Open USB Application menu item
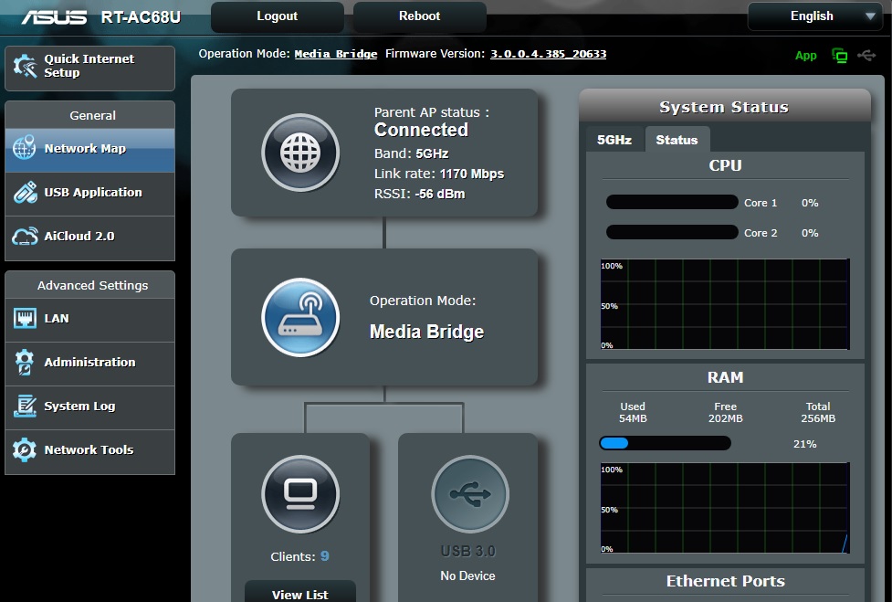Viewport: 892px width, 602px height. point(89,194)
